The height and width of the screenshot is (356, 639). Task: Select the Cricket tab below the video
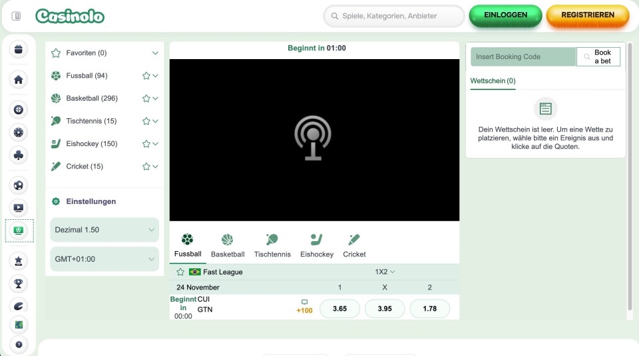click(354, 245)
